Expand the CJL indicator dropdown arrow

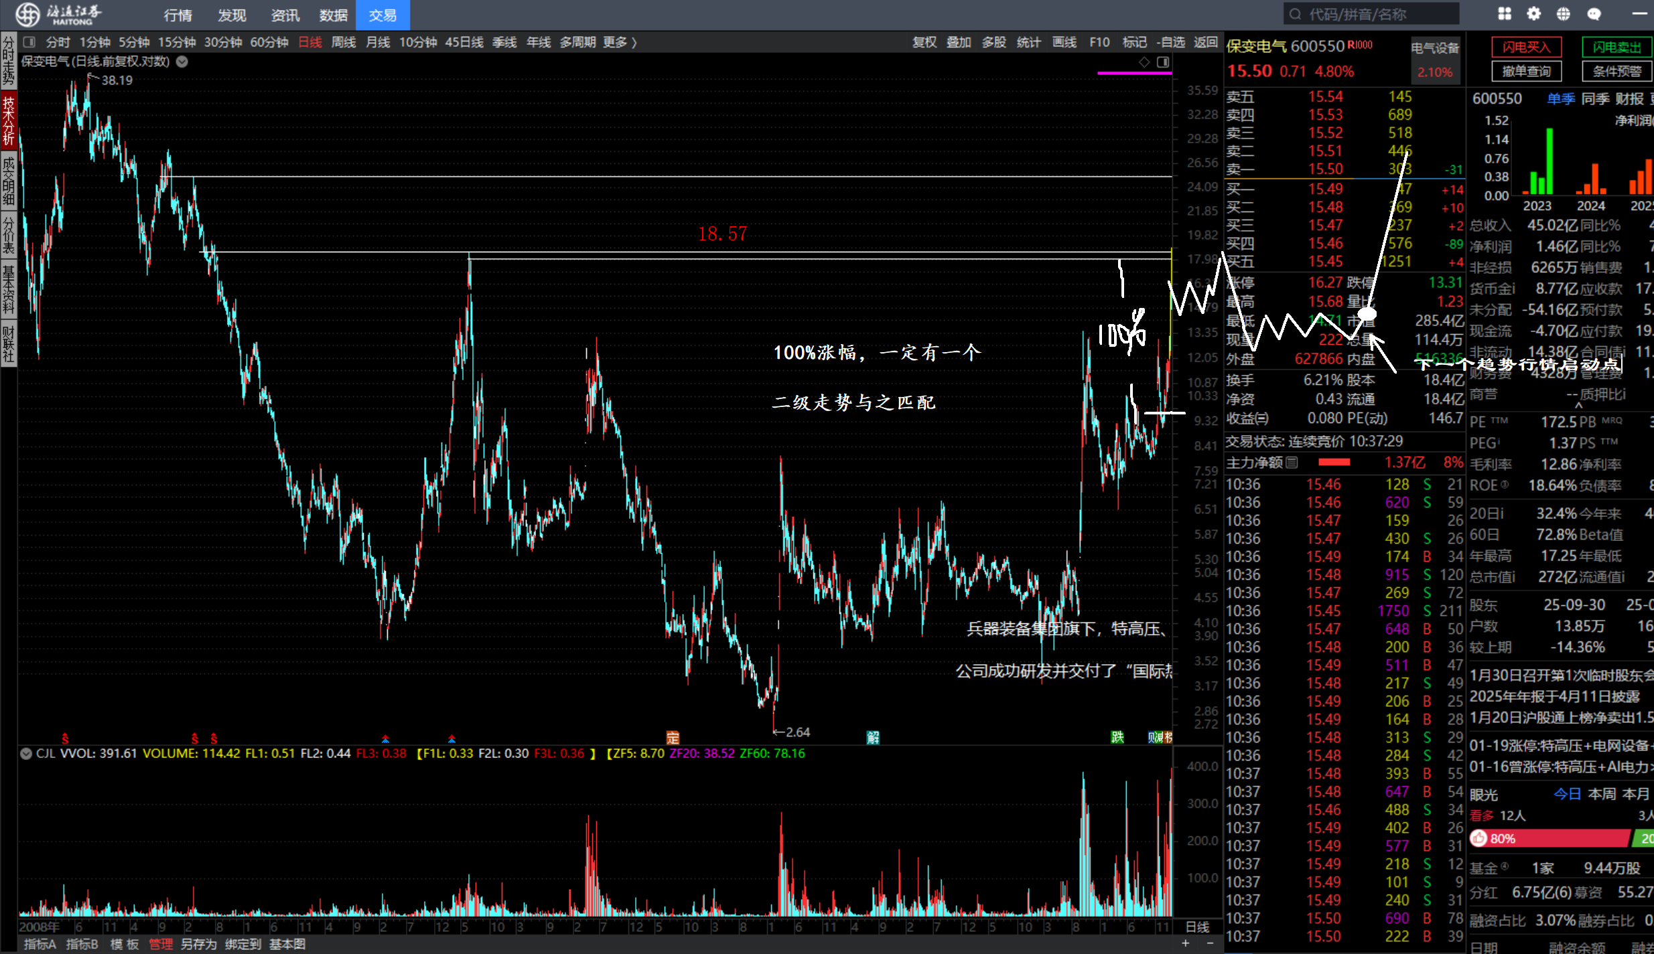26,753
